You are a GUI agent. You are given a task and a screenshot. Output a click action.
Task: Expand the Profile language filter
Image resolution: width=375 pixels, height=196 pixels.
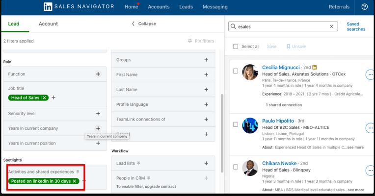[206, 104]
